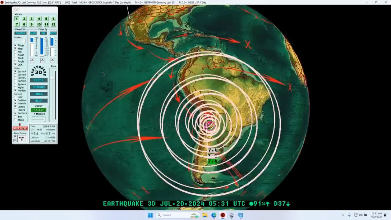Filter quakes using the MAG tab
The height and width of the screenshot is (220, 391).
pyautogui.click(x=33, y=33)
